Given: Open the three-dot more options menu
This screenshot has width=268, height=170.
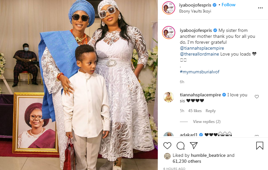Looking at the screenshot, I should tap(260, 8).
